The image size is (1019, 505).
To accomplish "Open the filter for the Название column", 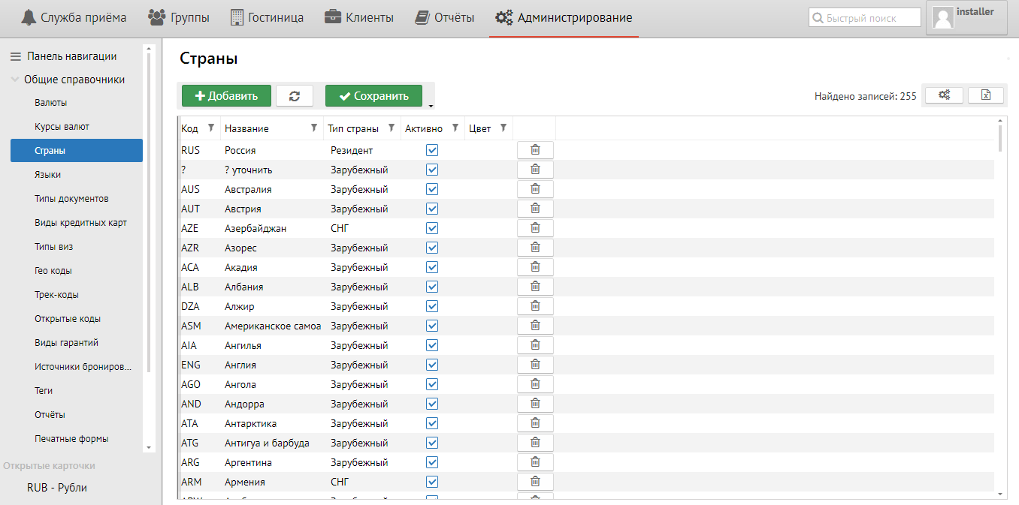I will click(x=314, y=128).
